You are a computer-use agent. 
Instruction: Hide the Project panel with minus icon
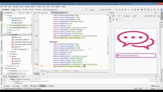click(x=31, y=13)
